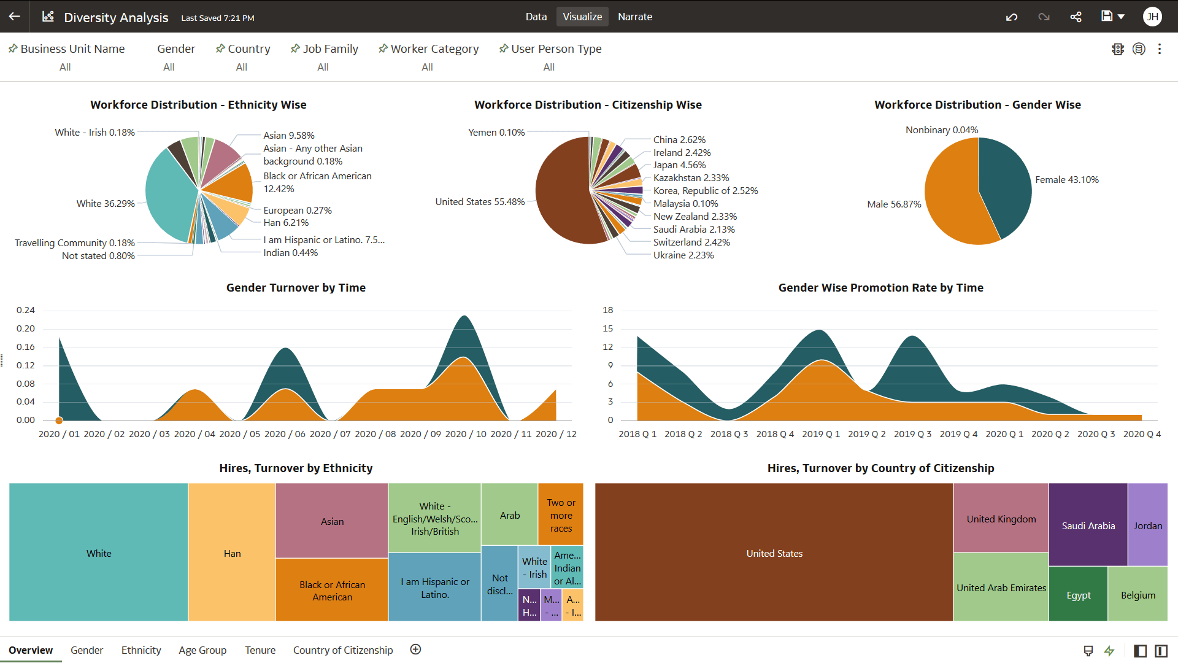The width and height of the screenshot is (1178, 663).
Task: Click the Save icon
Action: pos(1107,17)
